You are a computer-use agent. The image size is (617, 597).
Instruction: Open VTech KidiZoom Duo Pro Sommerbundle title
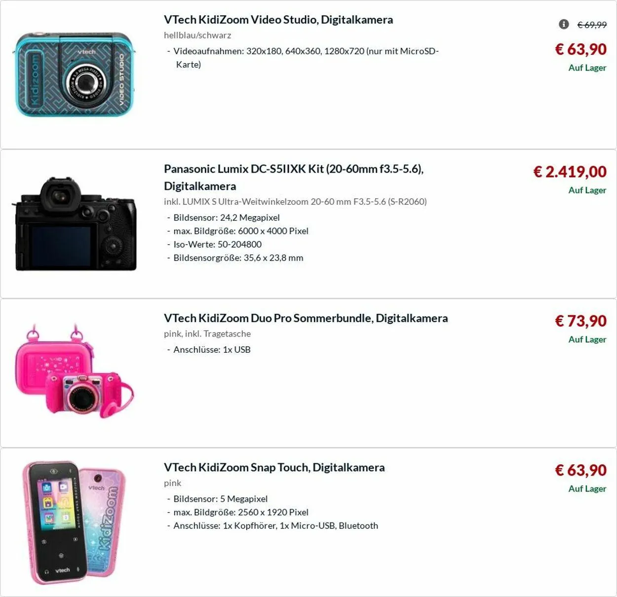point(306,318)
